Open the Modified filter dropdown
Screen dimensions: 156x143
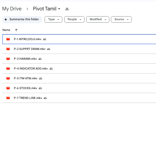pyautogui.click(x=98, y=19)
